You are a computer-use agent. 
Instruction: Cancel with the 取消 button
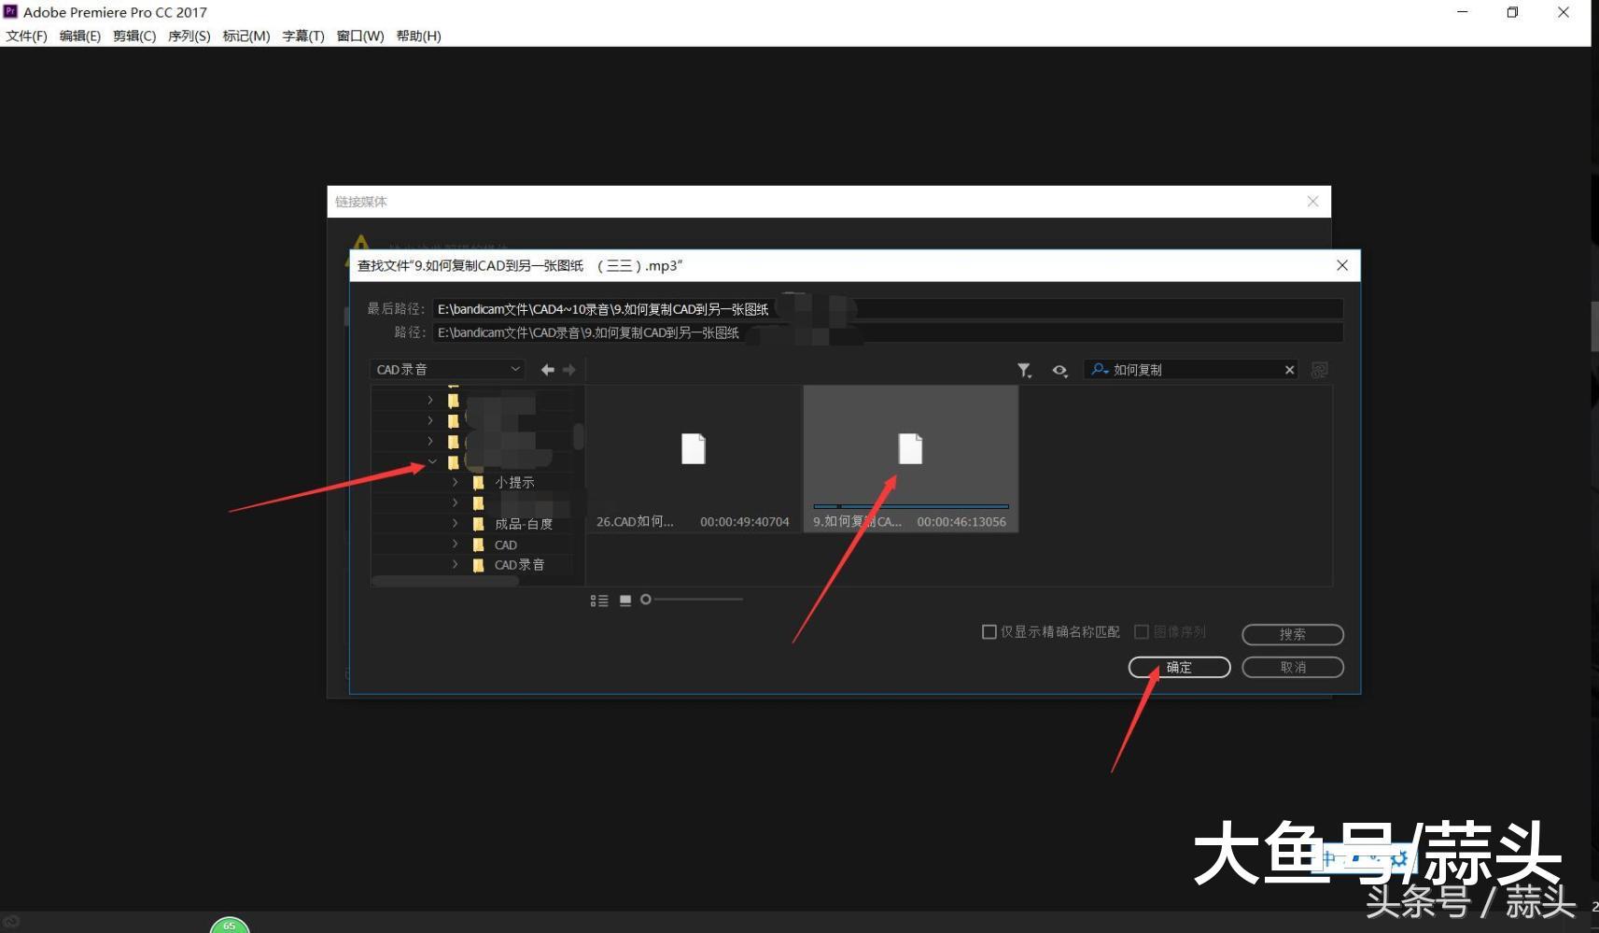(x=1293, y=668)
